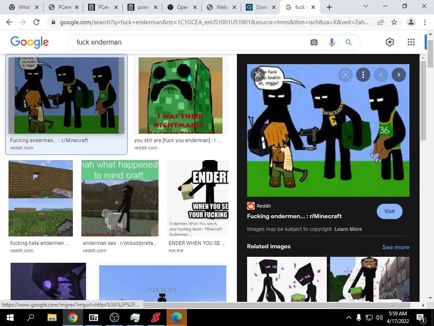Click the red S app on taskbar
Image resolution: width=434 pixels, height=326 pixels.
(x=156, y=318)
